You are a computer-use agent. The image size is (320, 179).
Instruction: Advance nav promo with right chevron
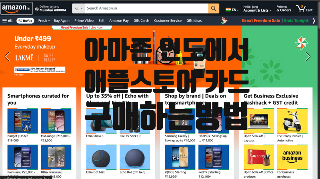tap(314, 21)
